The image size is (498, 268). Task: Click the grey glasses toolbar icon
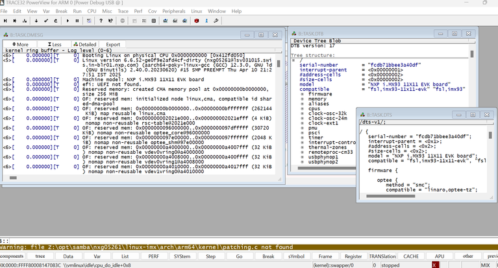pyautogui.click(x=175, y=21)
